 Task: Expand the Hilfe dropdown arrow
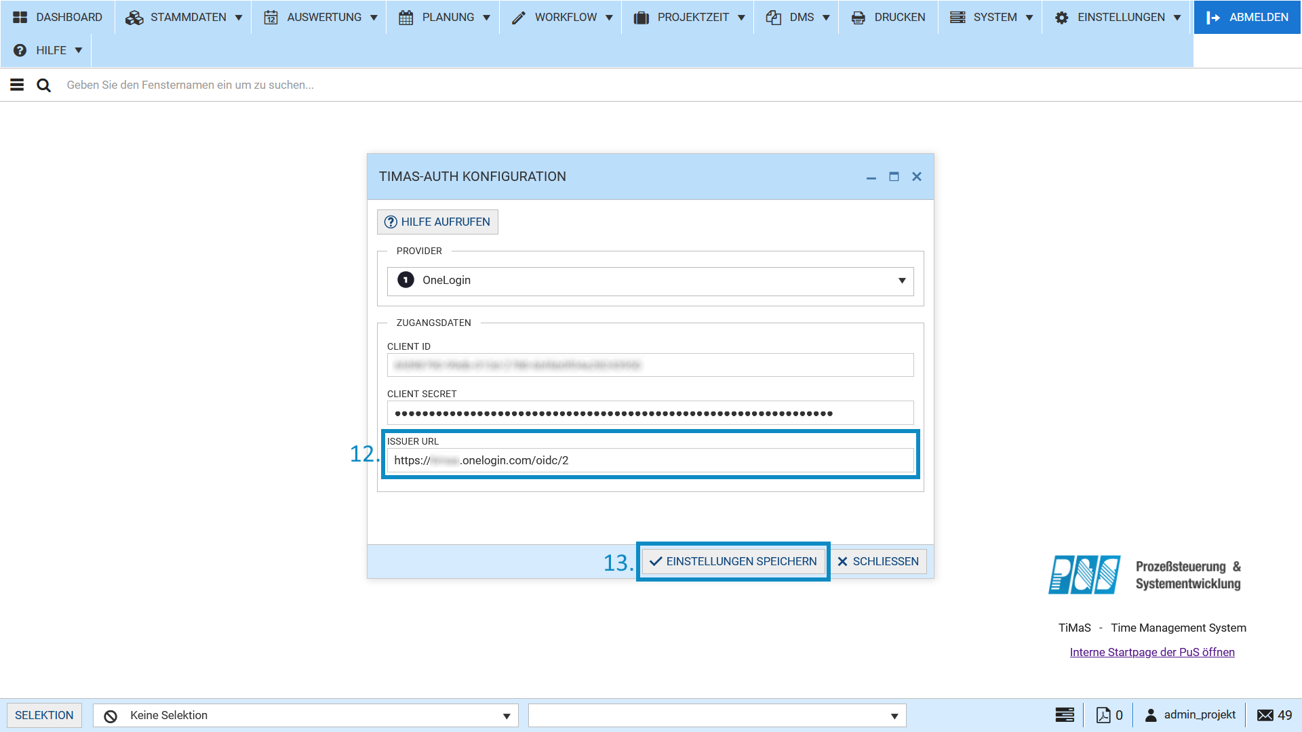tap(79, 50)
